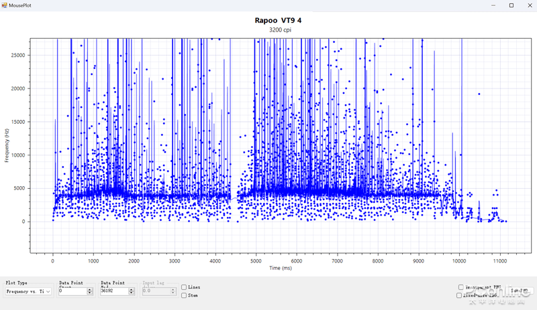Close the MousePlot window
Image resolution: width=537 pixels, height=310 pixels.
[529, 5]
